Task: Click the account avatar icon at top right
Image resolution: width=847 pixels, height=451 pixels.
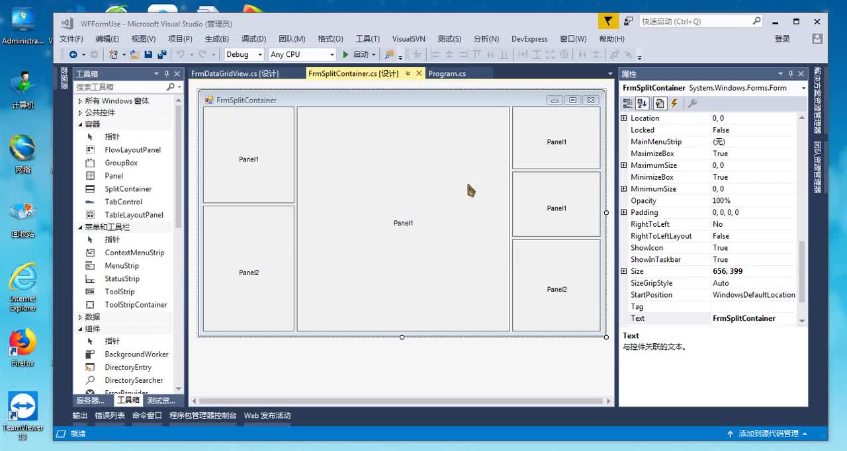Action: (817, 38)
